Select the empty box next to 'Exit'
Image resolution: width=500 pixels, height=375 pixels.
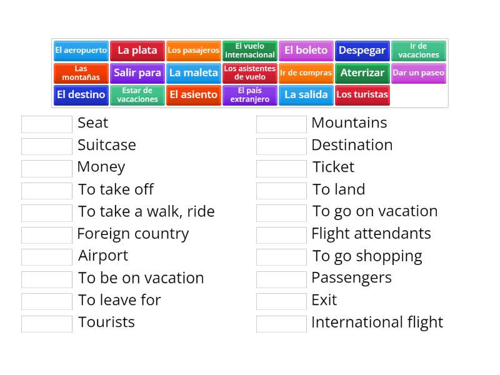tap(281, 301)
